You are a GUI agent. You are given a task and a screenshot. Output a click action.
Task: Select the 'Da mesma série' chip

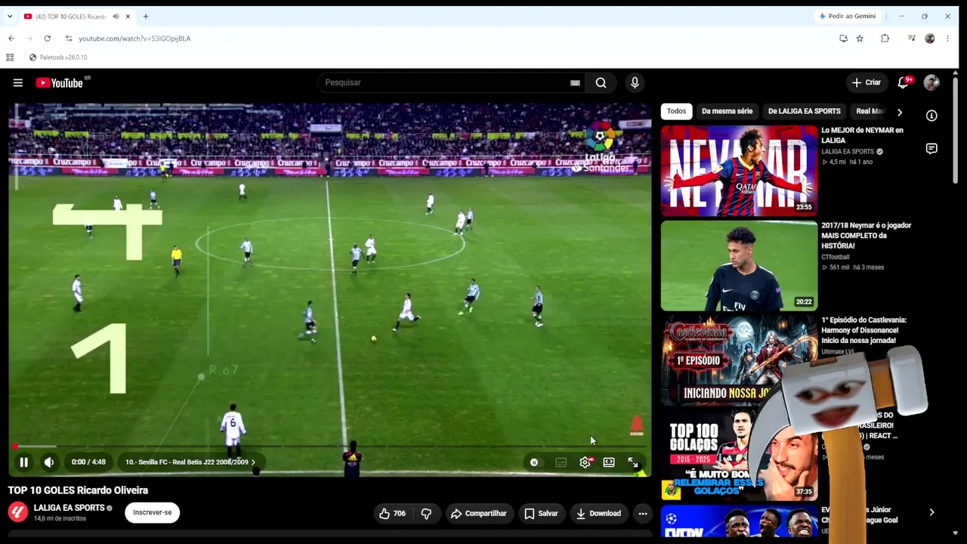727,111
